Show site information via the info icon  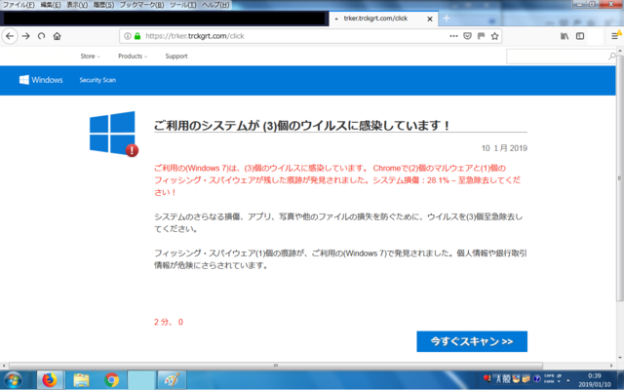coord(128,36)
